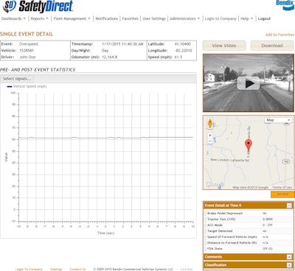Open the Fleet Management menu
This screenshot has height=271, width=295.
point(72,18)
